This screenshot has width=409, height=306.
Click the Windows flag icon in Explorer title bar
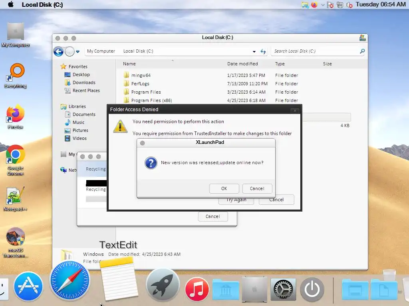362,38
